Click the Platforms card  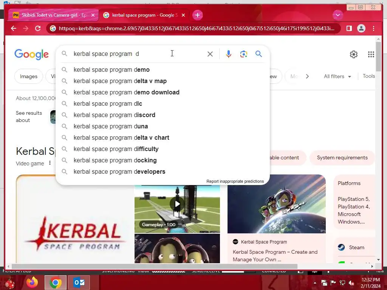(354, 202)
